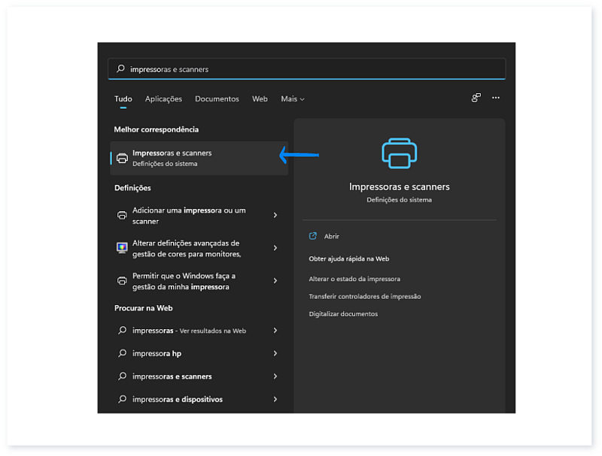Viewport: 602px width, 456px height.
Task: Click the search magnifier icon in search box
Action: click(x=121, y=69)
